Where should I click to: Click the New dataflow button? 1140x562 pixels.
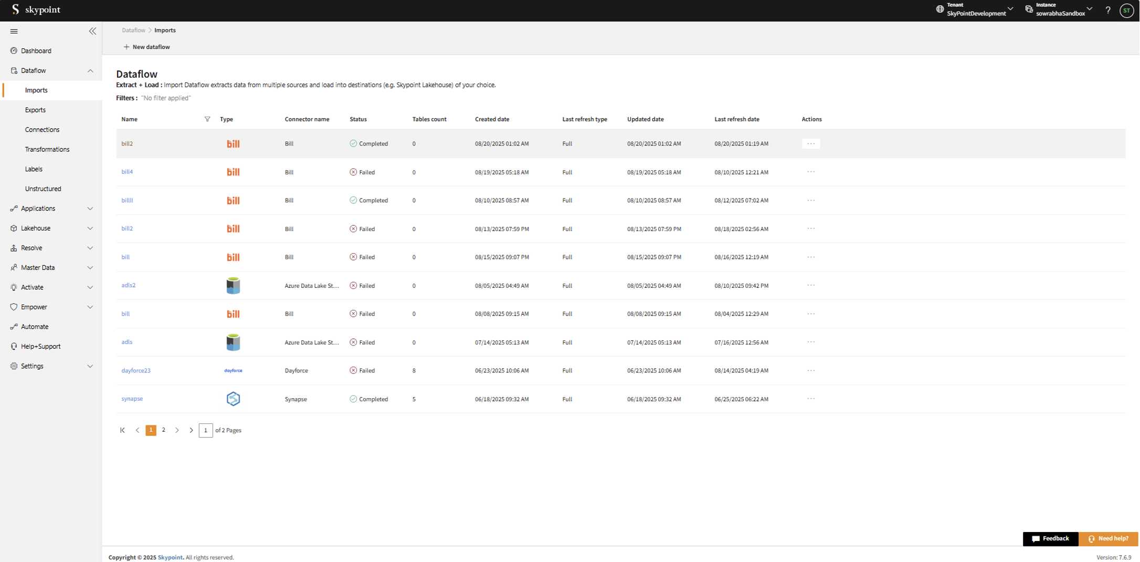pos(146,47)
